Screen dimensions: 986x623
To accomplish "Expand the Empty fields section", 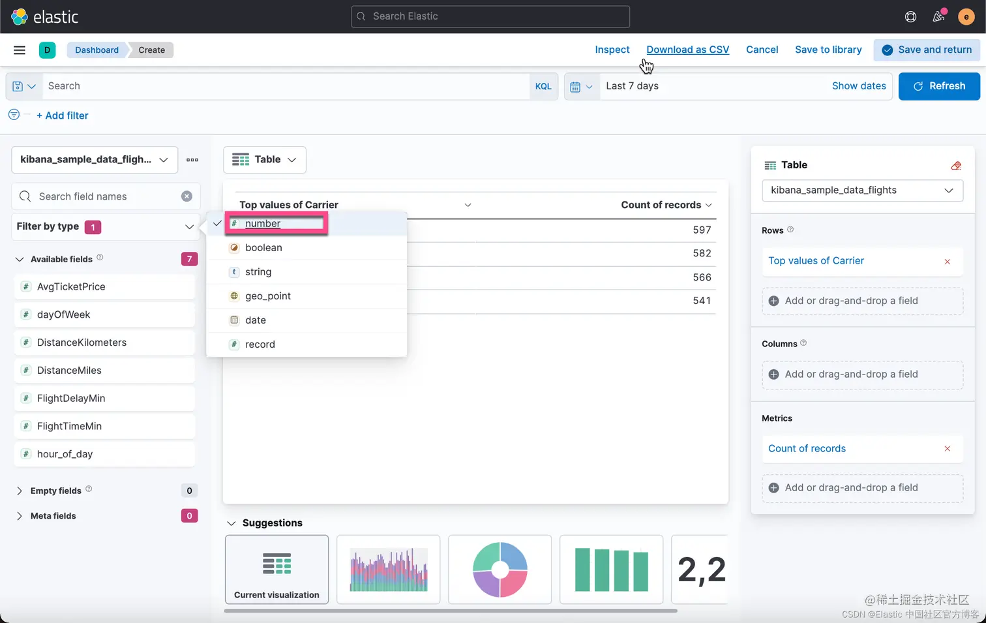I will coord(20,491).
